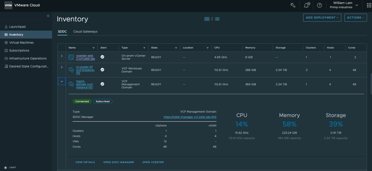The width and height of the screenshot is (372, 171).
Task: Collapse the sidebar with double chevron
Action: point(48,16)
